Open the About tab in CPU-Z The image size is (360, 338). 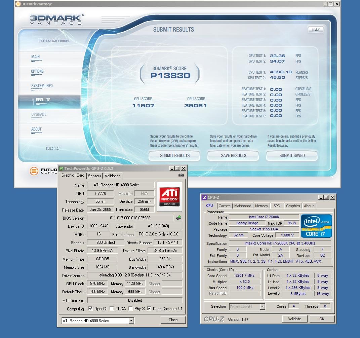(x=309, y=206)
